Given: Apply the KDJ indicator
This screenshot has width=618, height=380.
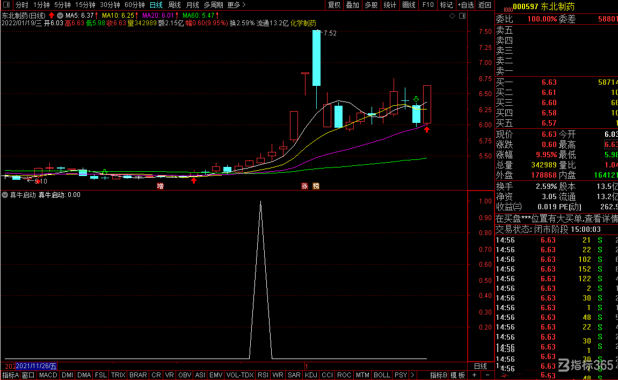Looking at the screenshot, I should click(x=311, y=375).
